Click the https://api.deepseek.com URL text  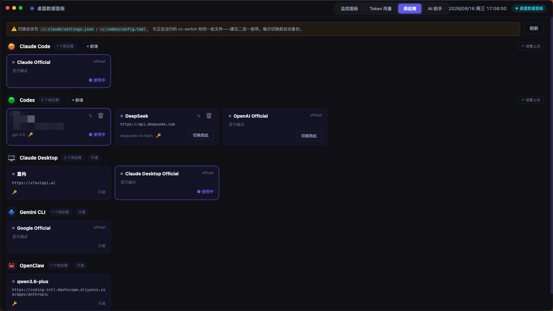point(148,124)
